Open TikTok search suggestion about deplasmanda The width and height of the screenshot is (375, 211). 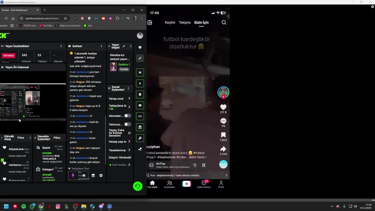coord(187,175)
